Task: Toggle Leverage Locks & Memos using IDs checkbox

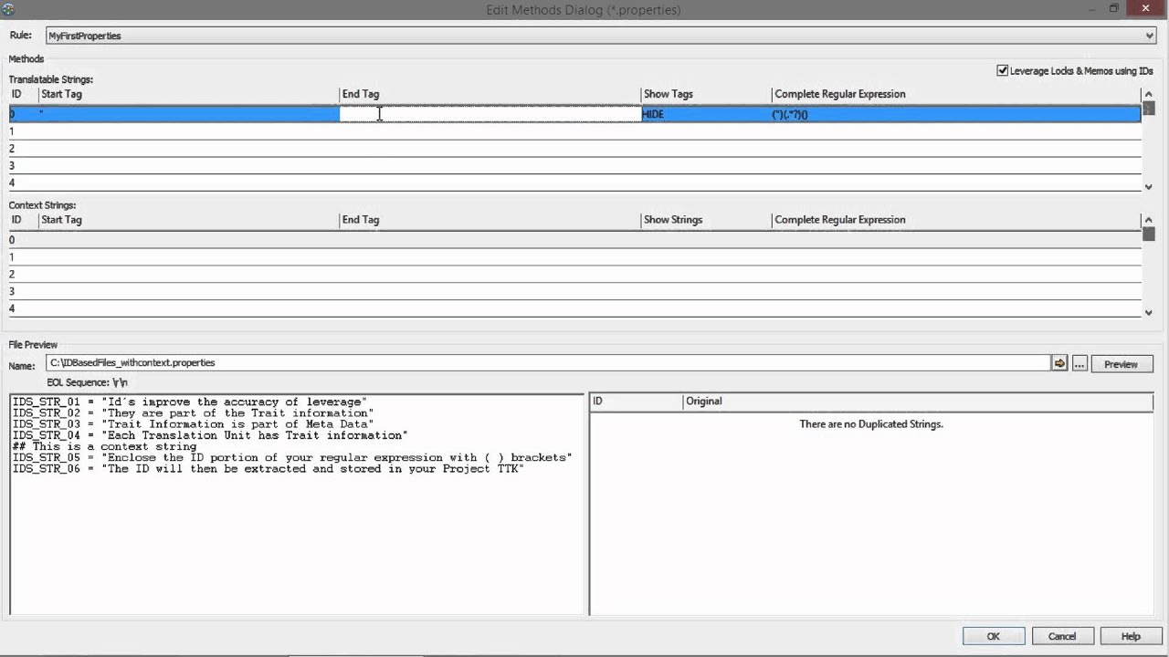Action: point(1002,70)
